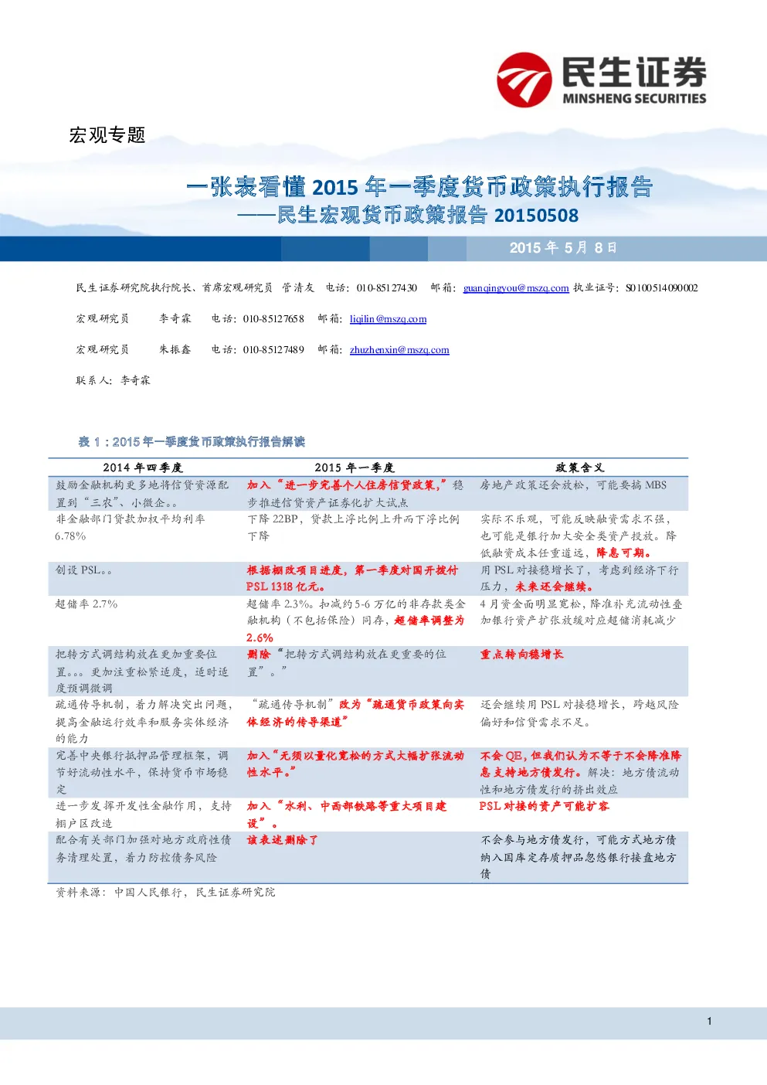Click the column header 2015年一季度
Image resolution: width=767 pixels, height=1085 pixels.
(x=355, y=468)
